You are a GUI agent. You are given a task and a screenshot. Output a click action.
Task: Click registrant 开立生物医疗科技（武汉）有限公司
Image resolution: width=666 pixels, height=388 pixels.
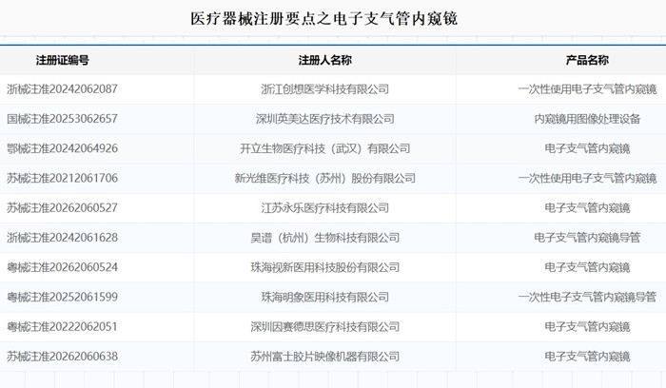click(325, 148)
